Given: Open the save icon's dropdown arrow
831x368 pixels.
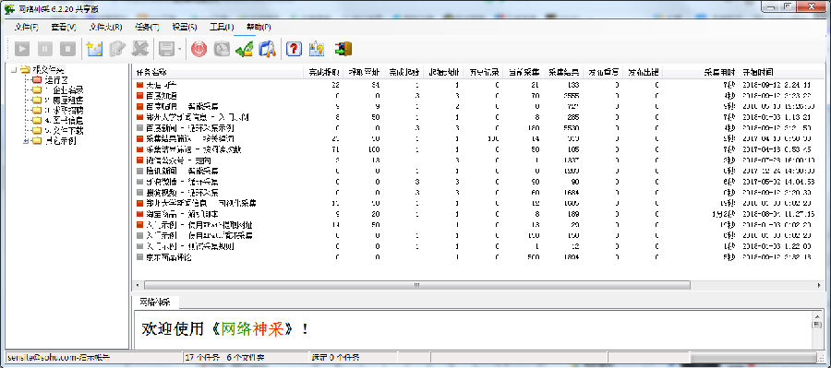Looking at the screenshot, I should 180,49.
